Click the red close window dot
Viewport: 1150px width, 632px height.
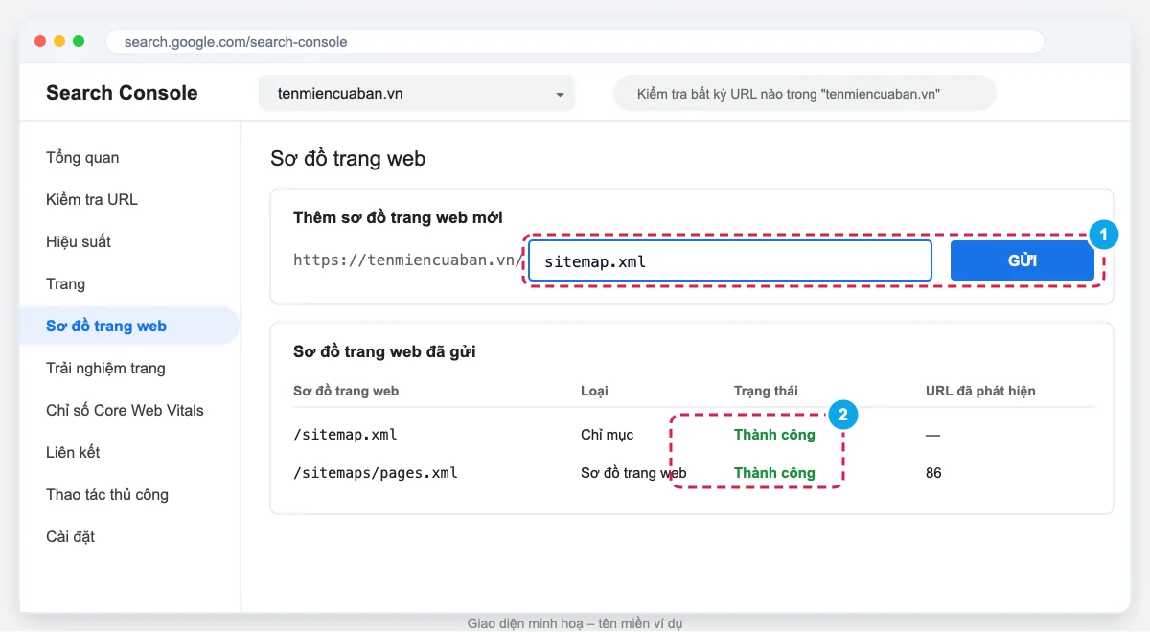(40, 41)
